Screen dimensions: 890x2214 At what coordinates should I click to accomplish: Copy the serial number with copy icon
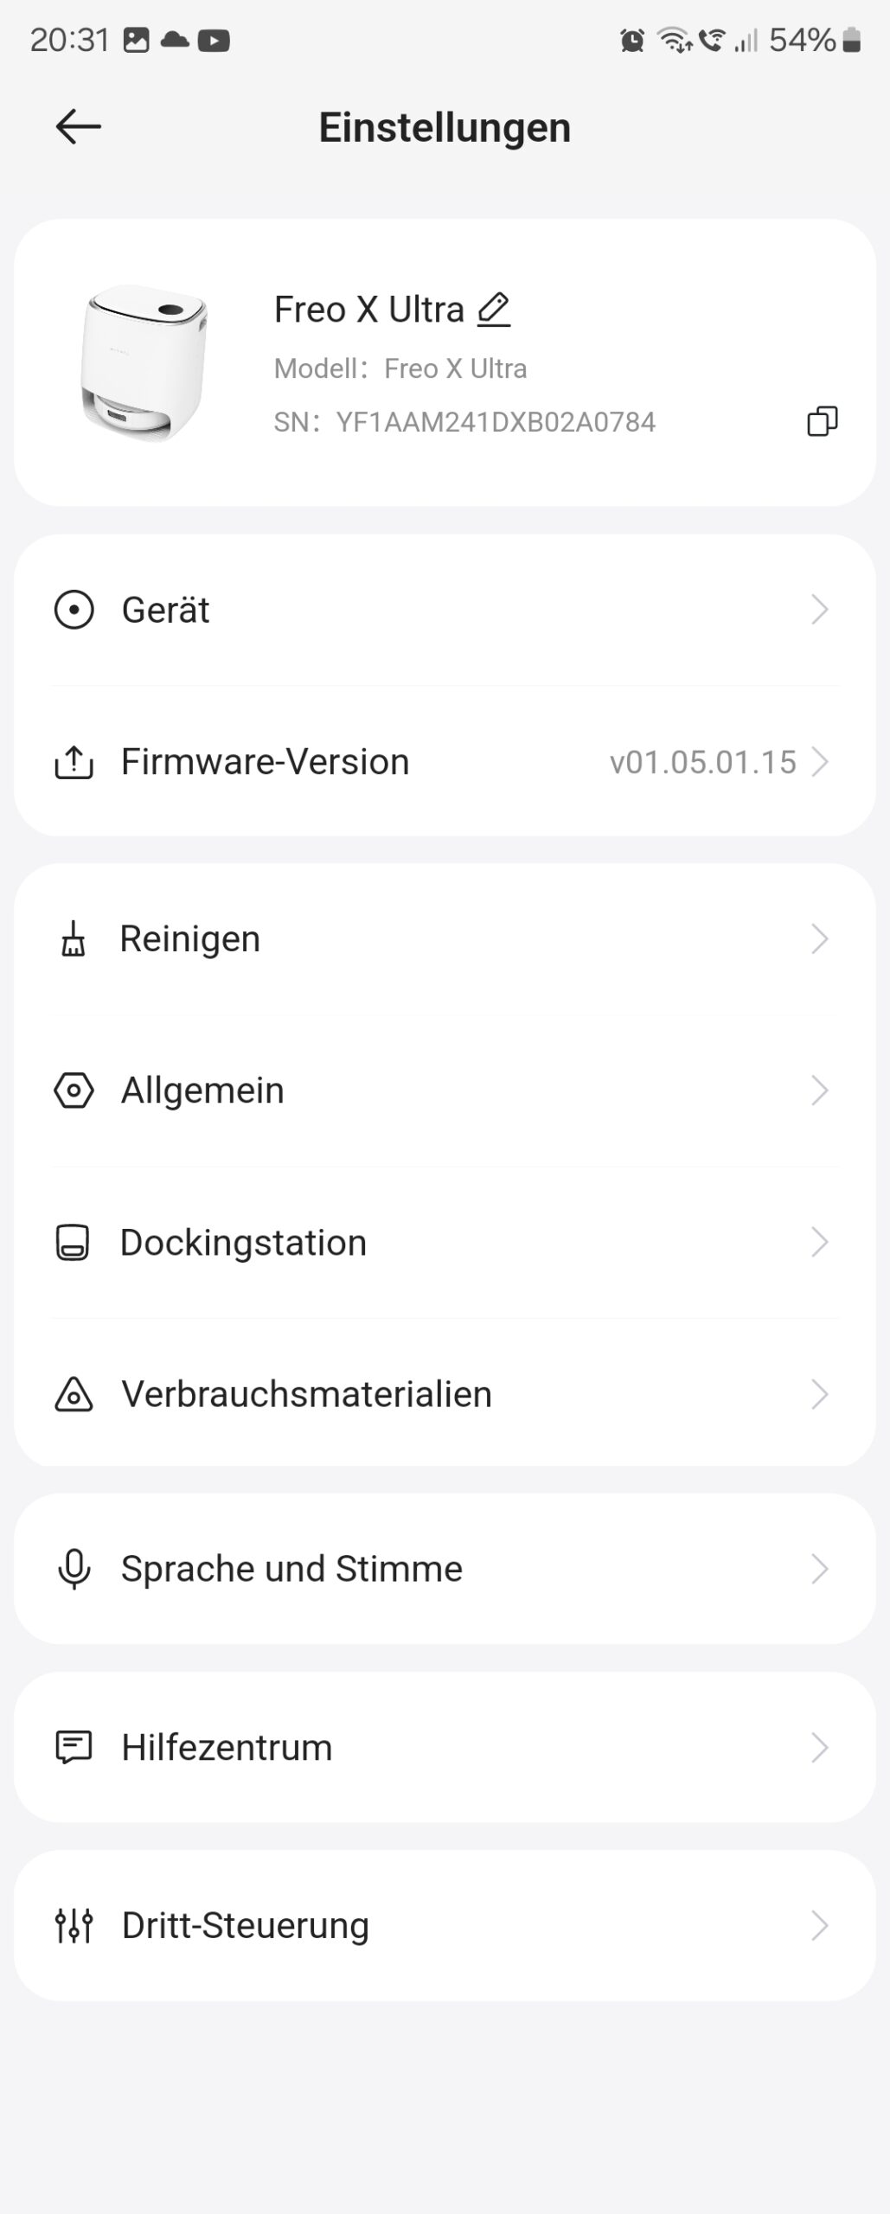[x=822, y=421]
